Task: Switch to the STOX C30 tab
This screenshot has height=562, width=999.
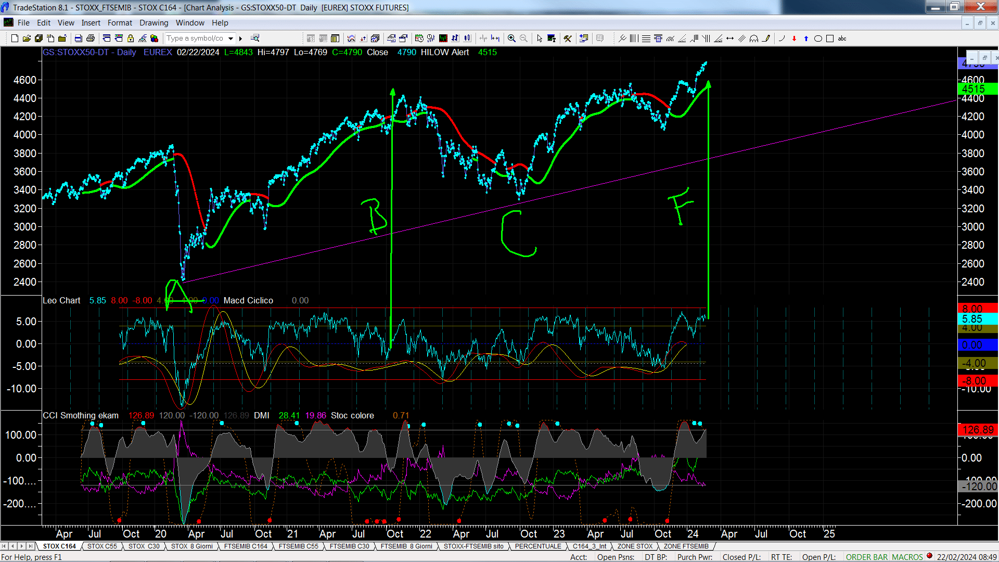Action: click(x=144, y=546)
